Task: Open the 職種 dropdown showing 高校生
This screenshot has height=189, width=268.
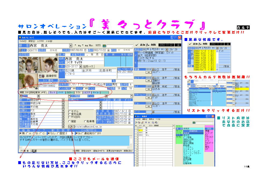Action: coord(63,119)
